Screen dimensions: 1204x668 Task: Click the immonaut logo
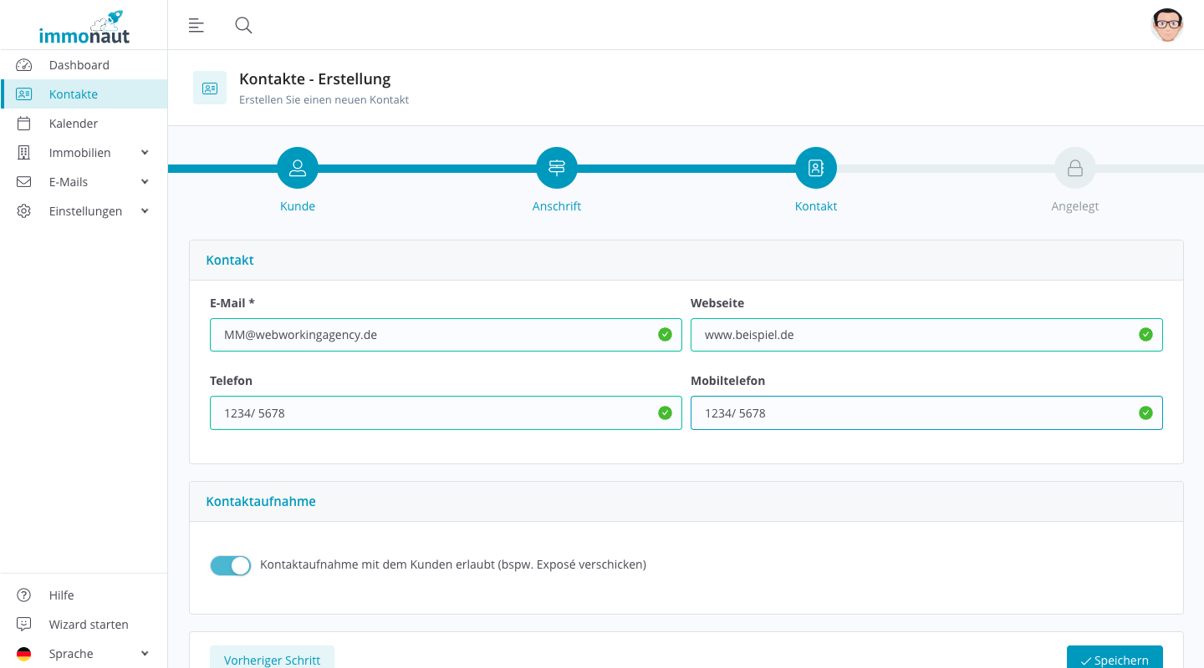click(x=84, y=28)
